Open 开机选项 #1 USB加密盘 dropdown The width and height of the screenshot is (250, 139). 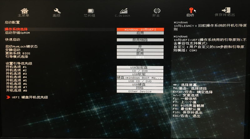point(140,67)
